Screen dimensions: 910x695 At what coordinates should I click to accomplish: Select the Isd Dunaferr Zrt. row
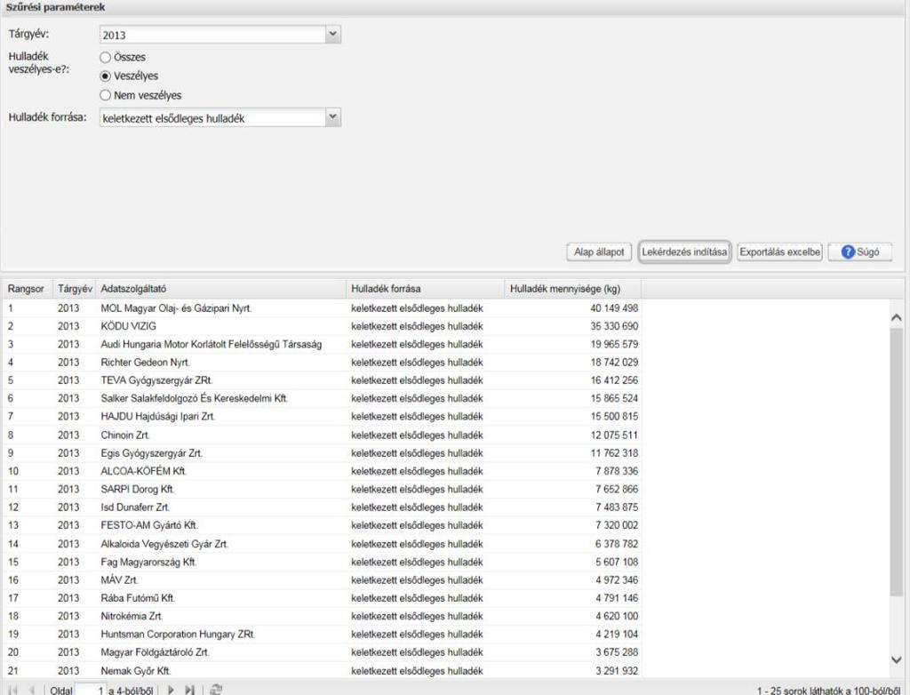point(322,507)
